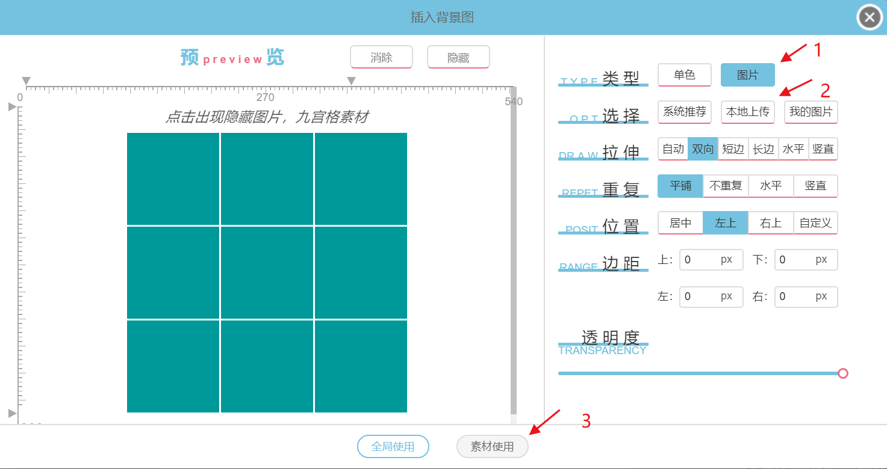
Task: Click the 消除 clear button
Action: click(381, 57)
